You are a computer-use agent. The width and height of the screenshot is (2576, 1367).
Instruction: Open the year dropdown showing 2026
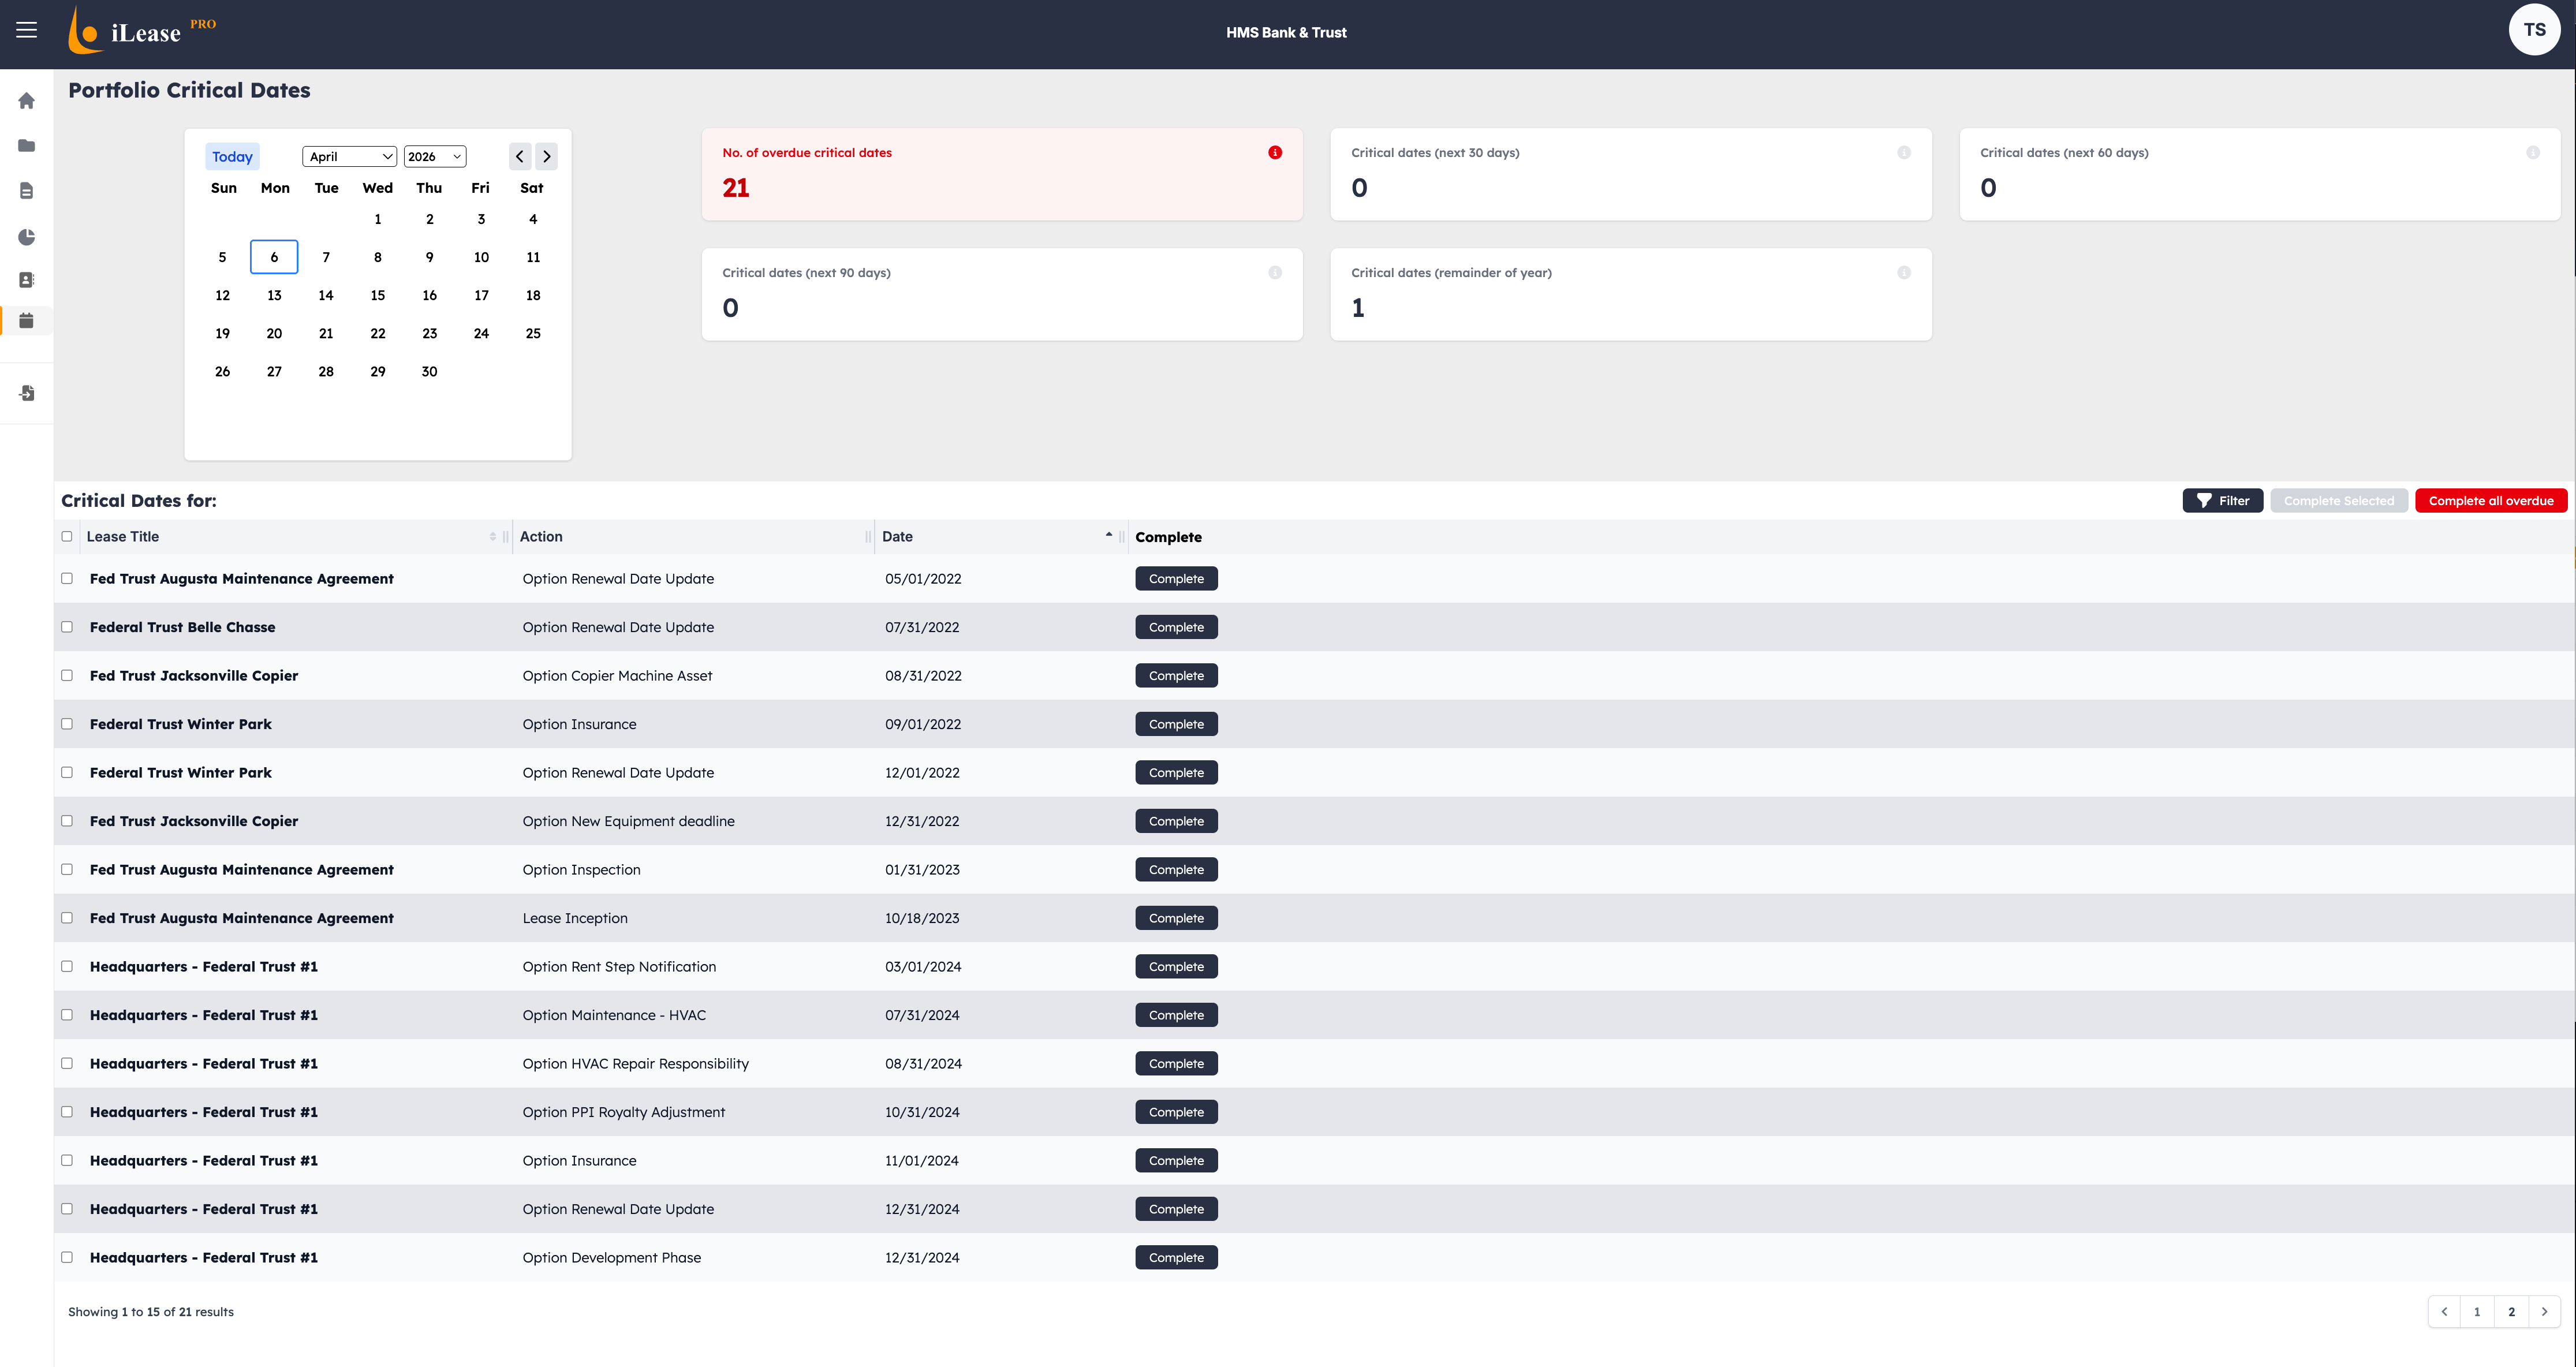pos(434,156)
